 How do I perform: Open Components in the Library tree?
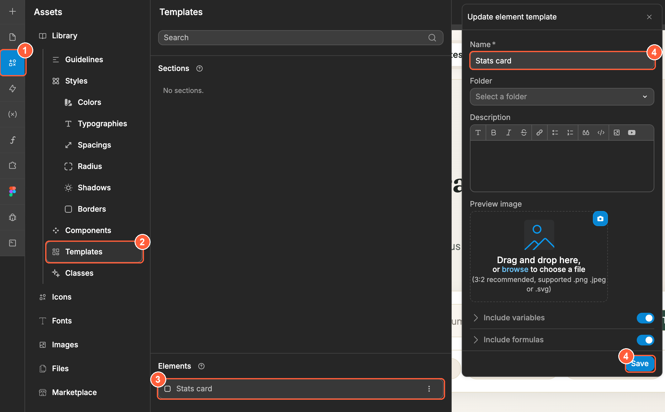(88, 230)
